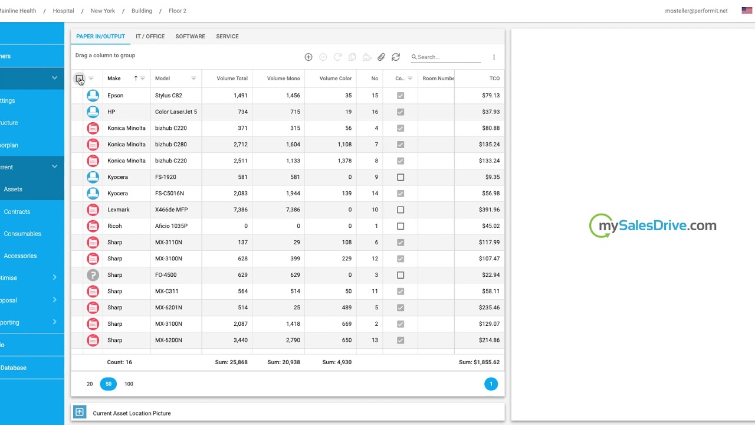Toggle the color checkbox for Kyocera FS-1920
This screenshot has height=425, width=755.
pyautogui.click(x=401, y=177)
